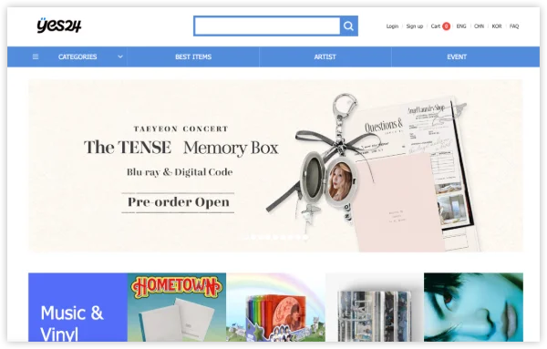Open the rainbow album set thumbnail

coord(275,307)
